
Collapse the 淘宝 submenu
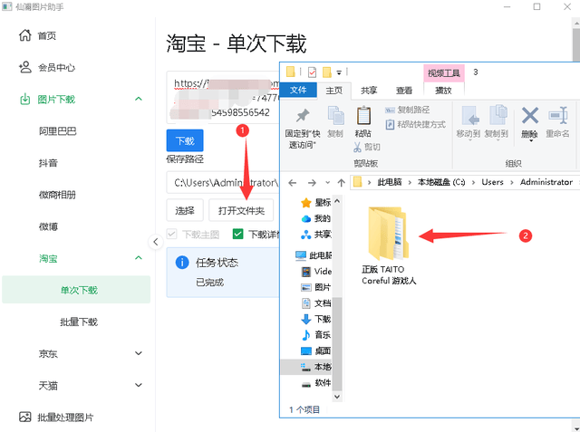click(x=139, y=258)
